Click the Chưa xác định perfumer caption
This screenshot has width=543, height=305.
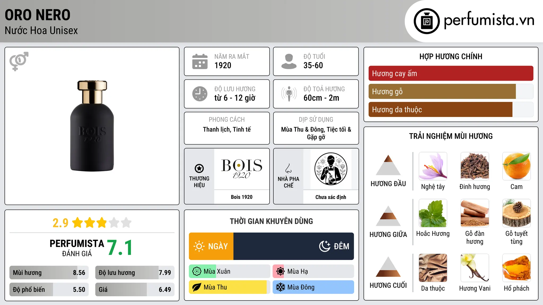331,197
